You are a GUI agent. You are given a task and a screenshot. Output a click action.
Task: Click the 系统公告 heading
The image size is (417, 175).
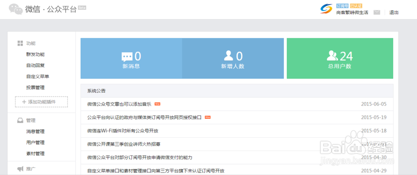pyautogui.click(x=97, y=91)
